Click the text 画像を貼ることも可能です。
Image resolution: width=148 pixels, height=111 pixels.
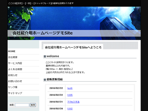(58, 66)
